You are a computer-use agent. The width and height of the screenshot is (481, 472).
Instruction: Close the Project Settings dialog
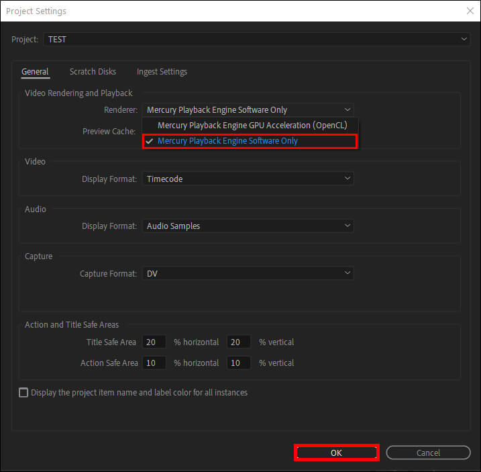click(470, 11)
